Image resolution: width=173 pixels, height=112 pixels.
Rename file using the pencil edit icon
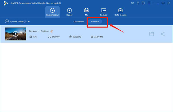point(52,31)
